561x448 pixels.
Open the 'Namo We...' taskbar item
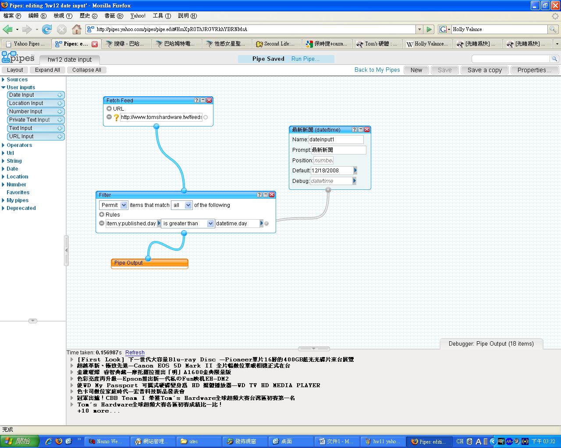[x=106, y=441]
